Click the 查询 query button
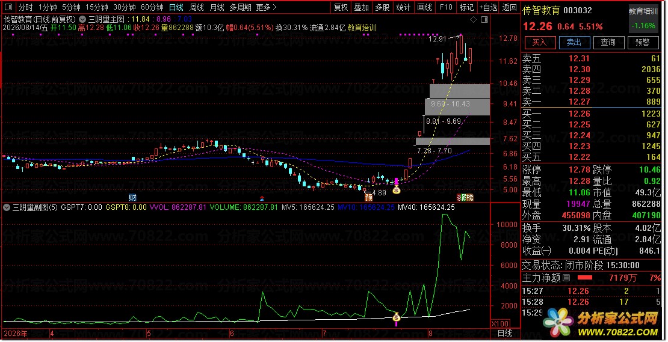 pyautogui.click(x=608, y=42)
